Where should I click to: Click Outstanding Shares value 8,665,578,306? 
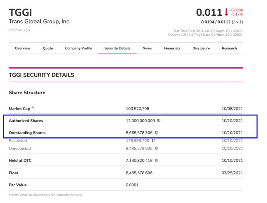point(139,132)
